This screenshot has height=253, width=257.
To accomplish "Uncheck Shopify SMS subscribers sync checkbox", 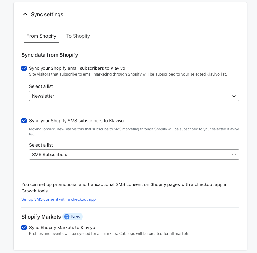I will click(x=24, y=121).
